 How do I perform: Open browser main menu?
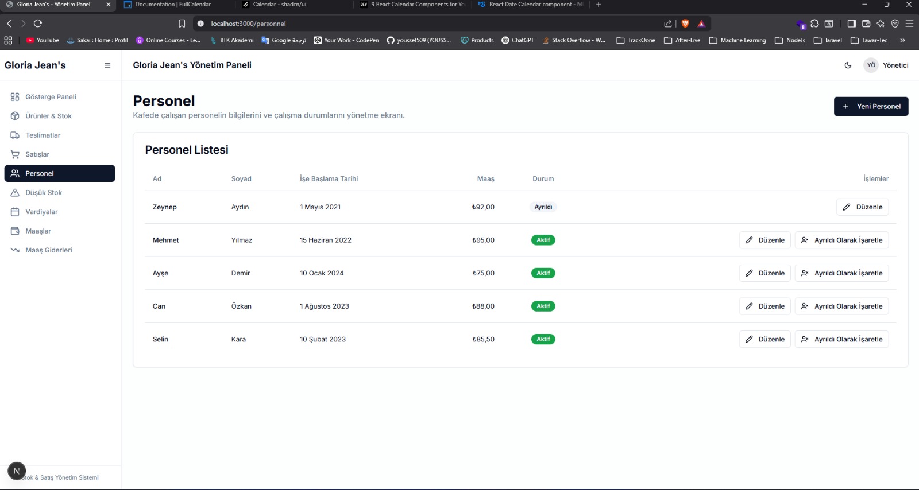click(x=909, y=24)
